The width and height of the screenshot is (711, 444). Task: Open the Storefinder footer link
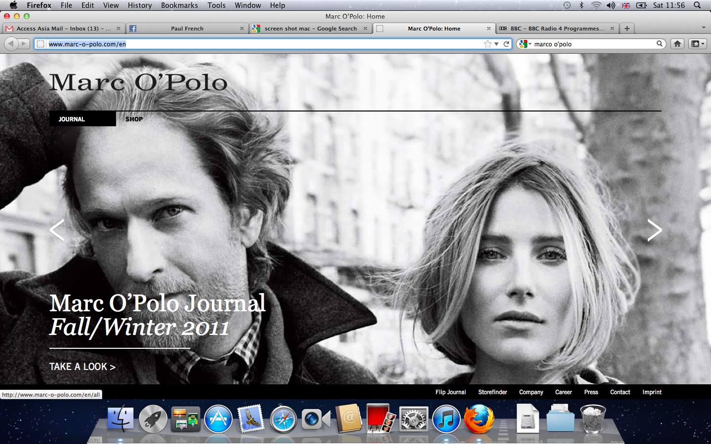click(x=492, y=392)
